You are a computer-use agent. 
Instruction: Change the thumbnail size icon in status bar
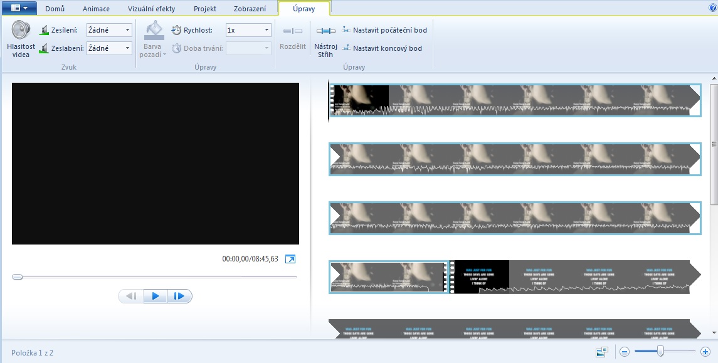tap(602, 352)
